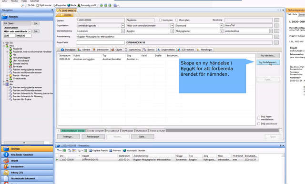Select Ärenden med försenade remisser under Mina
This screenshot has width=305, height=184.
click(x=27, y=72)
